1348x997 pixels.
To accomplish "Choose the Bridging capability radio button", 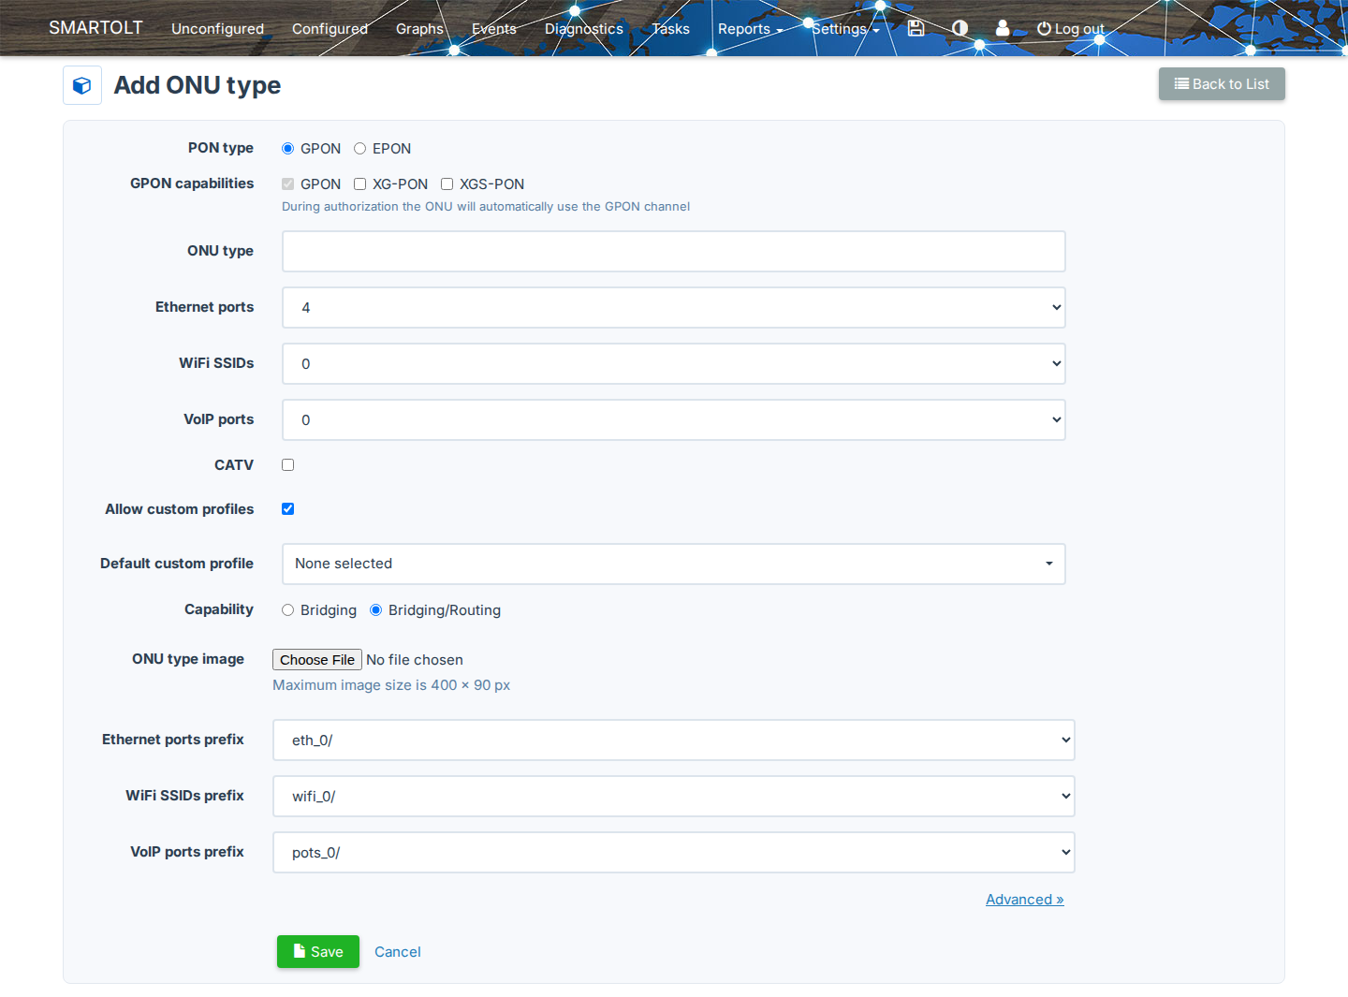I will pyautogui.click(x=288, y=610).
